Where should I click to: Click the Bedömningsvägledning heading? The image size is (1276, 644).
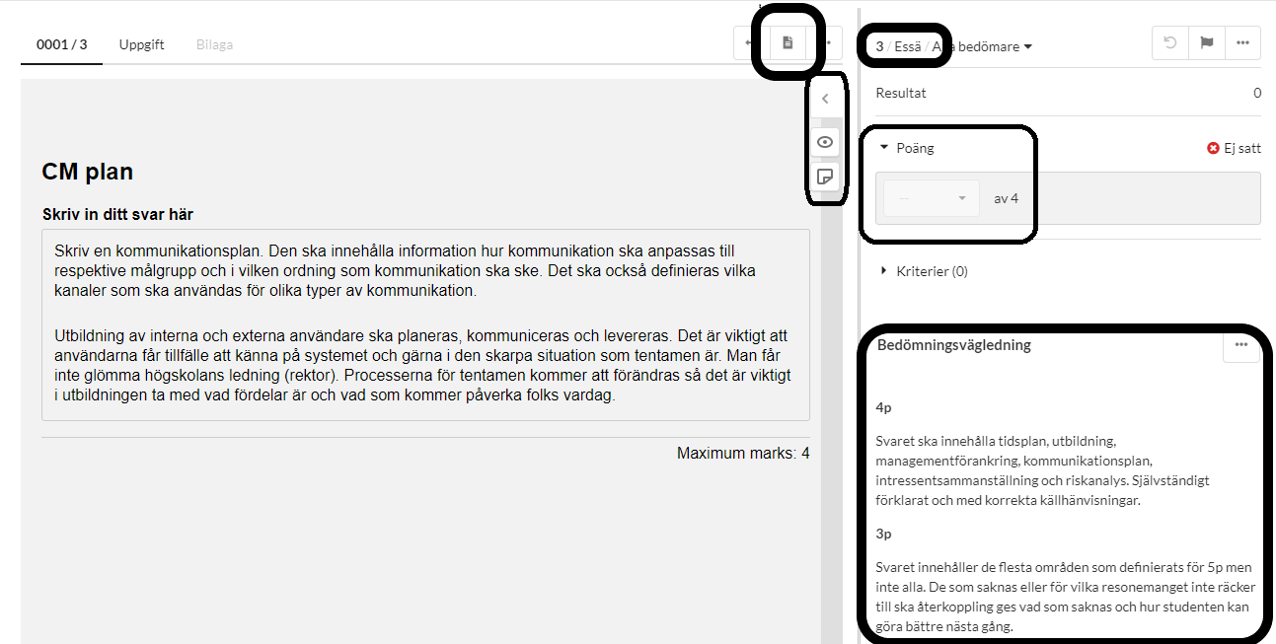954,345
